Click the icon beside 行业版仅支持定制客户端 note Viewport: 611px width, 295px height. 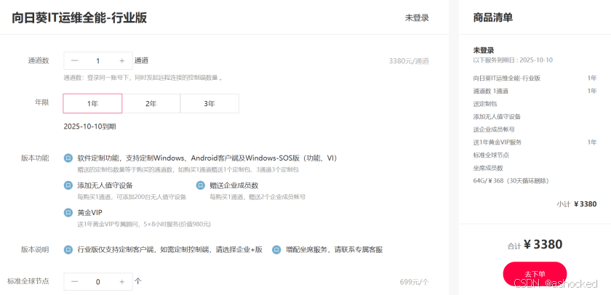click(68, 249)
